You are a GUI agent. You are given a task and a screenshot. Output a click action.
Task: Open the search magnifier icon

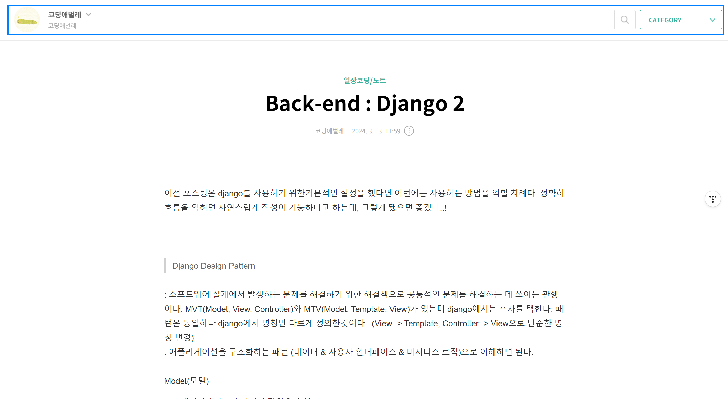(625, 20)
